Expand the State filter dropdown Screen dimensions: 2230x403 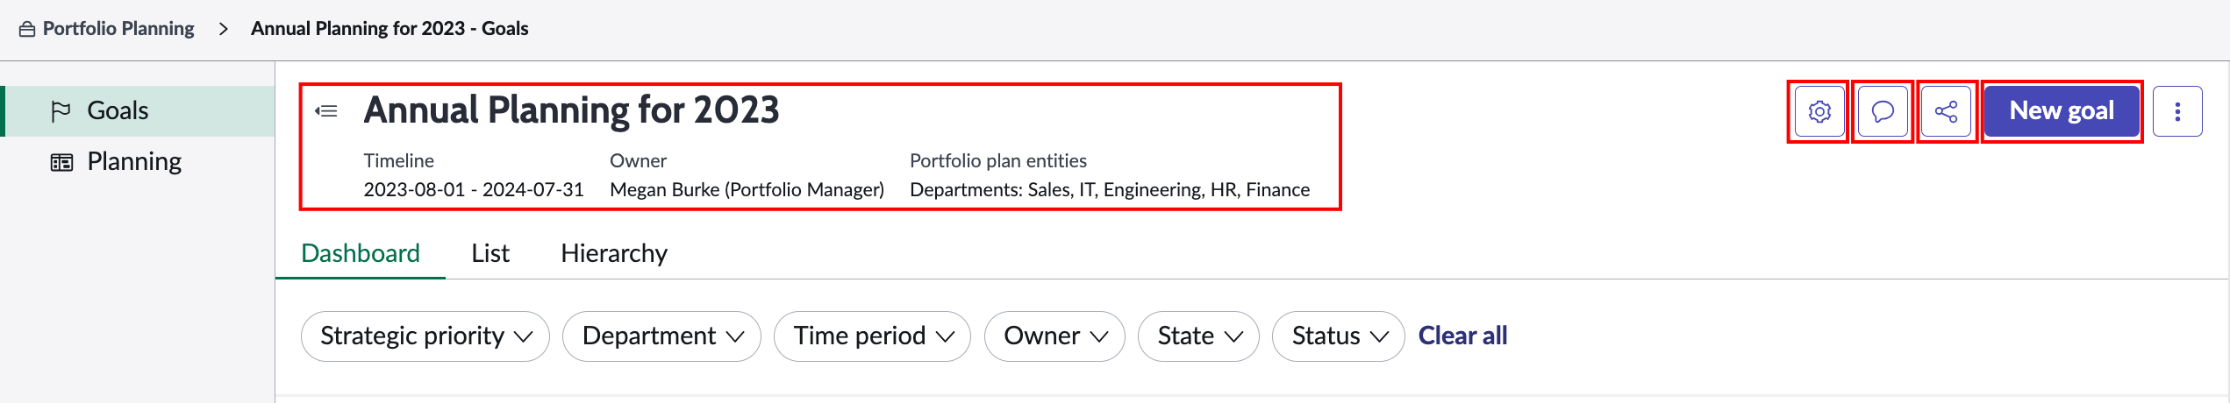[x=1198, y=336]
